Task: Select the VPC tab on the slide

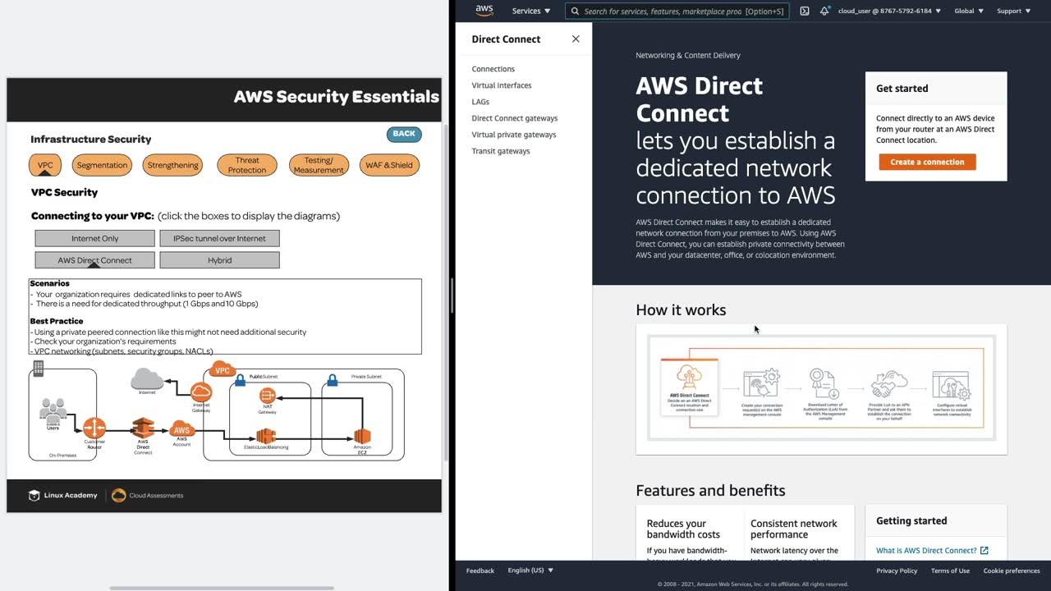Action: click(45, 165)
